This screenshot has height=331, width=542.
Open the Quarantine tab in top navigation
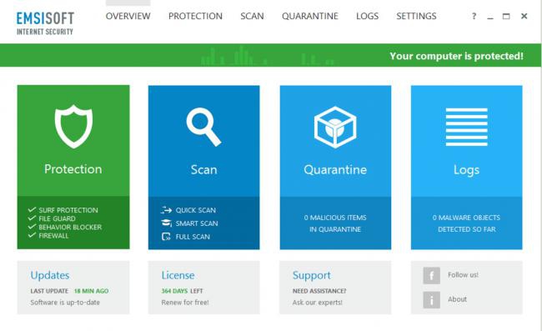[x=310, y=16]
